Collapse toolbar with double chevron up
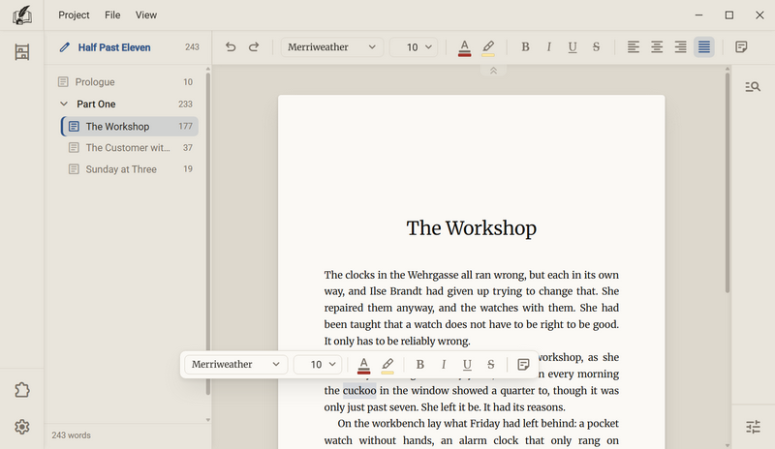Viewport: 775px width, 449px height. click(493, 71)
